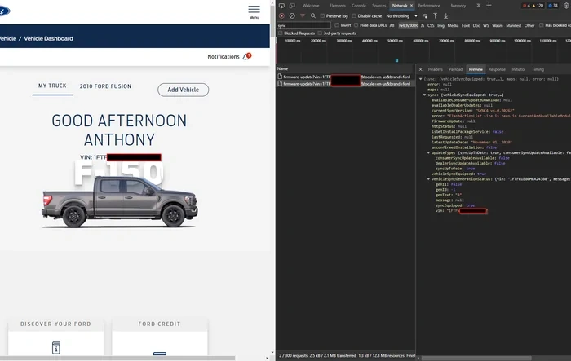Check the Disable cache option

(355, 15)
